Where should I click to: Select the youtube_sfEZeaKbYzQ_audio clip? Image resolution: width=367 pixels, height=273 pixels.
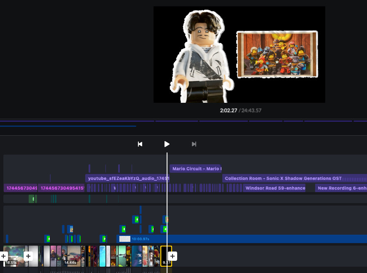127,178
